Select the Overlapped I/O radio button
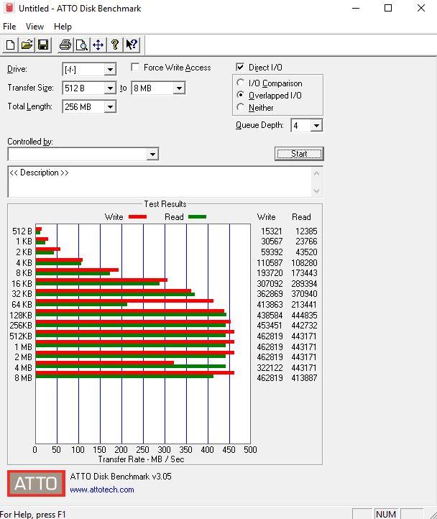 pyautogui.click(x=241, y=95)
